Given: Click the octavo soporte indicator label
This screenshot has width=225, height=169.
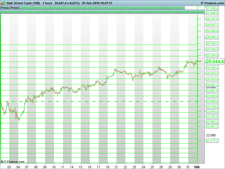Looking at the screenshot, I should (x=11, y=12).
